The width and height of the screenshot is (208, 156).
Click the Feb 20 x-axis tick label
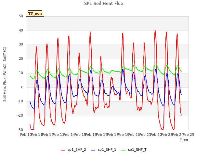tap(134, 135)
